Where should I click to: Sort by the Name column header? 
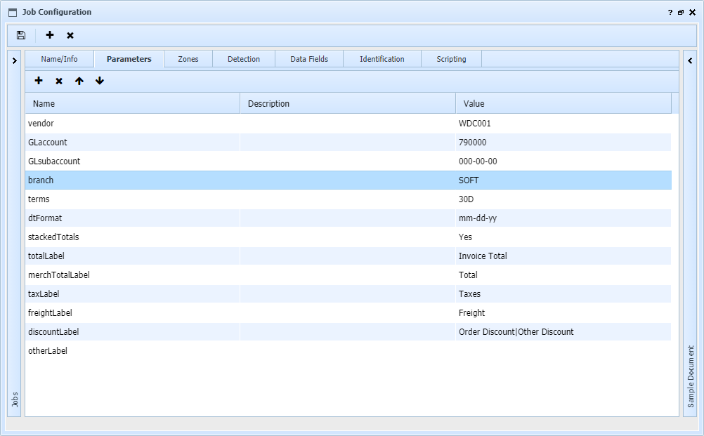coord(133,103)
